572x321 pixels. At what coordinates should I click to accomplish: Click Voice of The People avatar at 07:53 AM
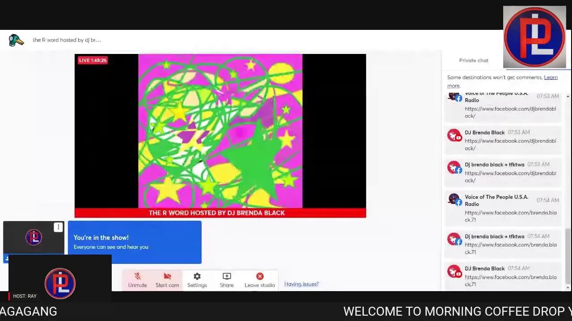tap(454, 97)
